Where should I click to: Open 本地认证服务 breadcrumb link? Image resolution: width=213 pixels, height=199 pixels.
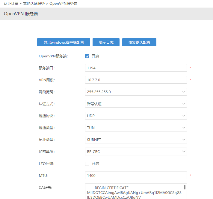34,4
